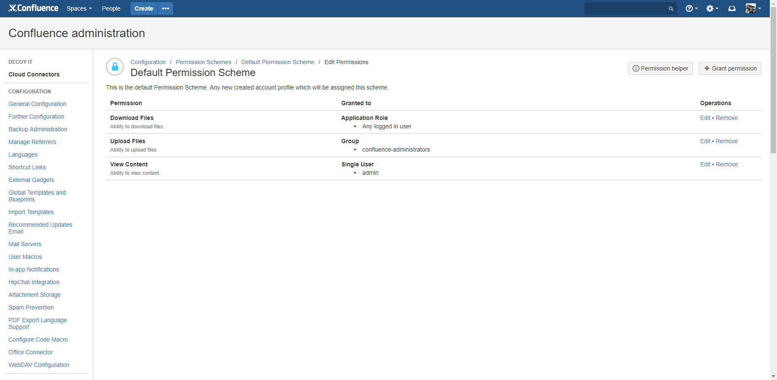Remove the Download Files permission
This screenshot has height=380, width=777.
click(x=726, y=118)
